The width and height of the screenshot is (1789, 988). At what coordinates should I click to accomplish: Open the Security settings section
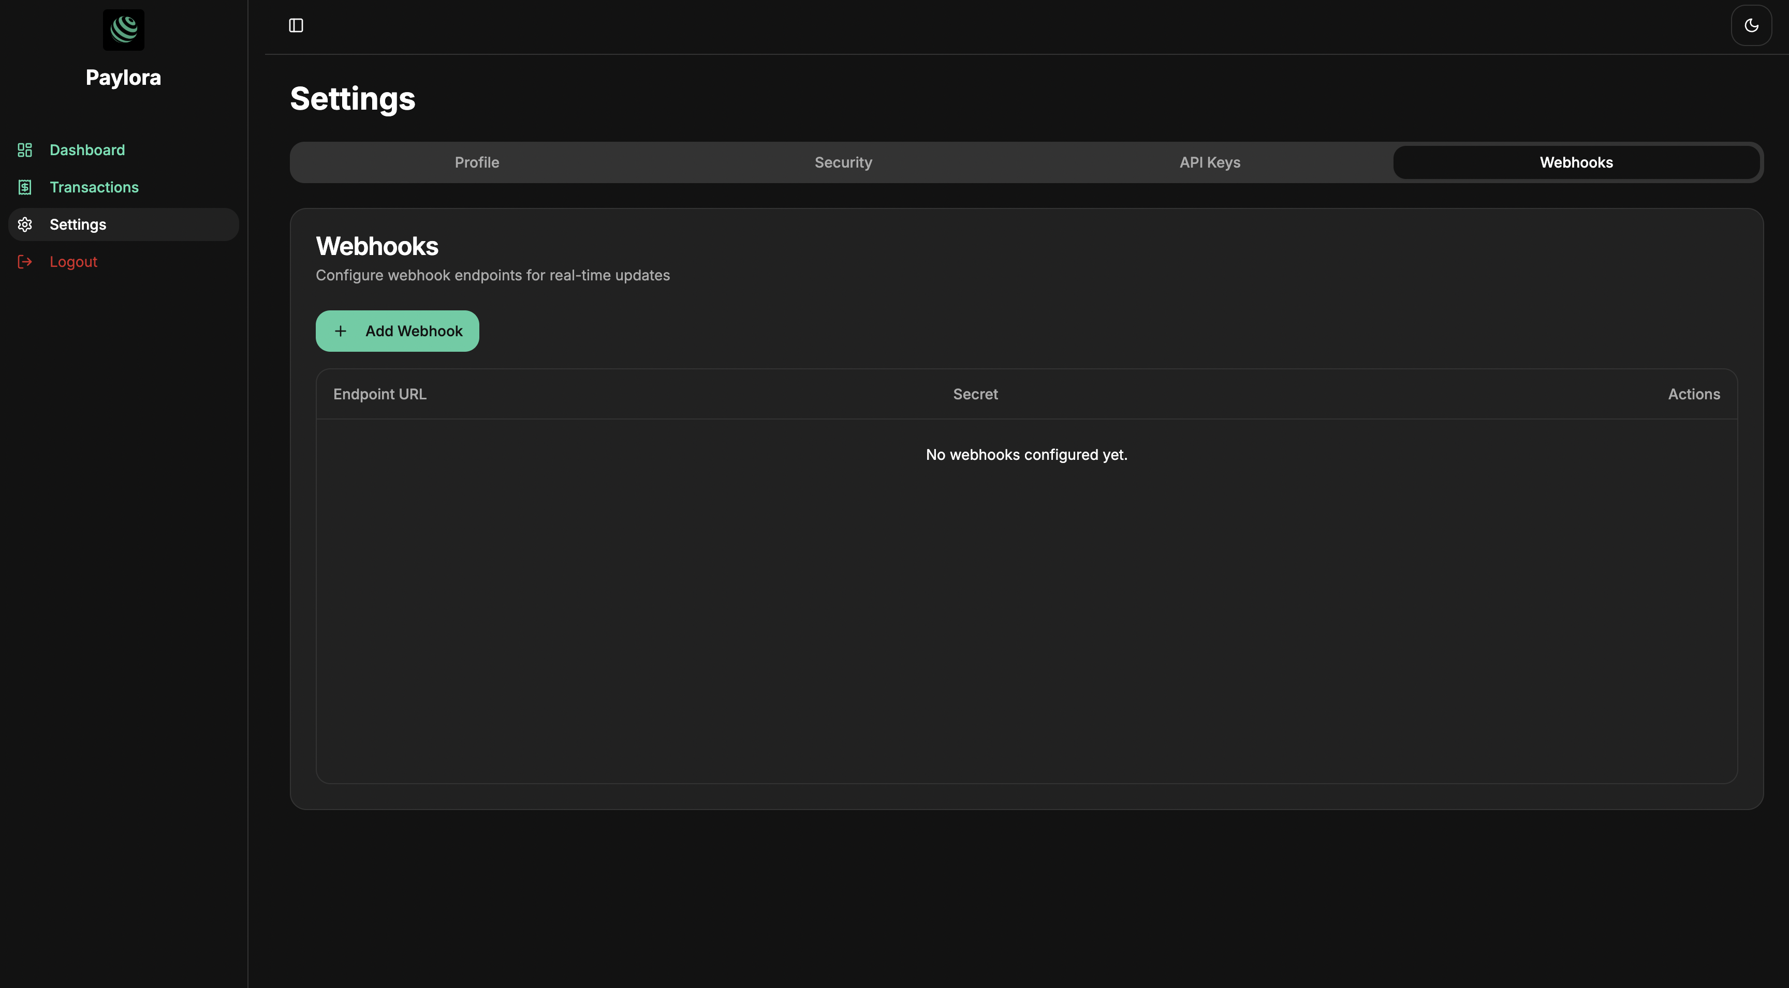843,162
